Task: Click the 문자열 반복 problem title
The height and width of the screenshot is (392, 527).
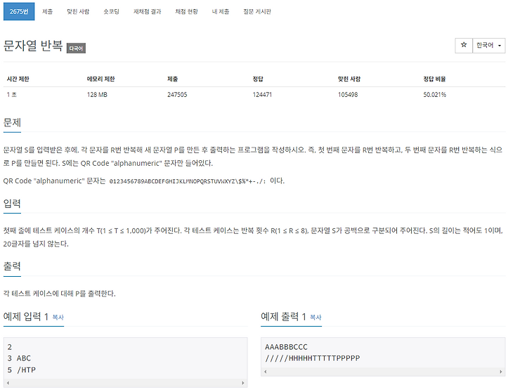Action: pyautogui.click(x=33, y=46)
